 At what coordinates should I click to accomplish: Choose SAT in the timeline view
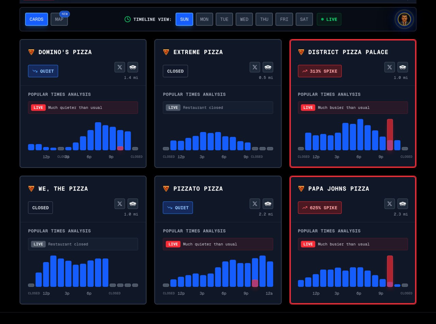coord(304,19)
